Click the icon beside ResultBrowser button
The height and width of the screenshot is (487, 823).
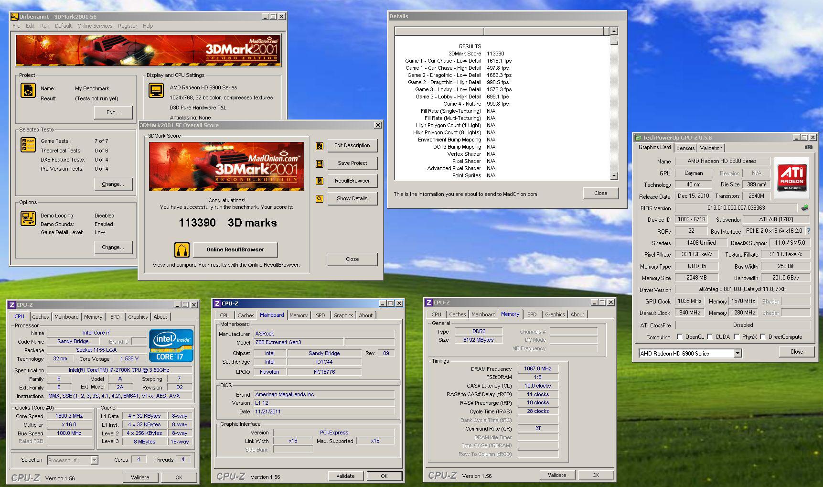[320, 181]
